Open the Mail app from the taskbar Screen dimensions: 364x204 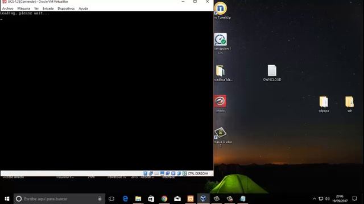click(177, 199)
